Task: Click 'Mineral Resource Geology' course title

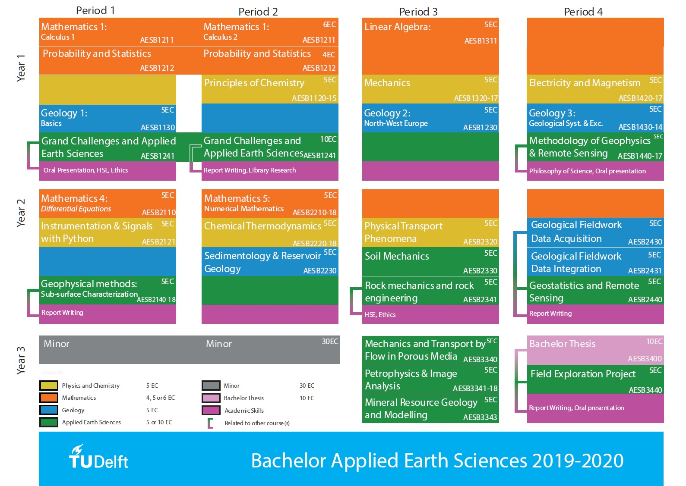Action: tap(421, 402)
